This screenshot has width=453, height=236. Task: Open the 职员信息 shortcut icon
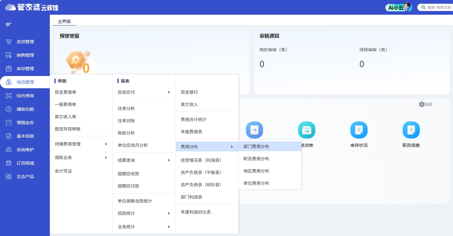click(411, 130)
